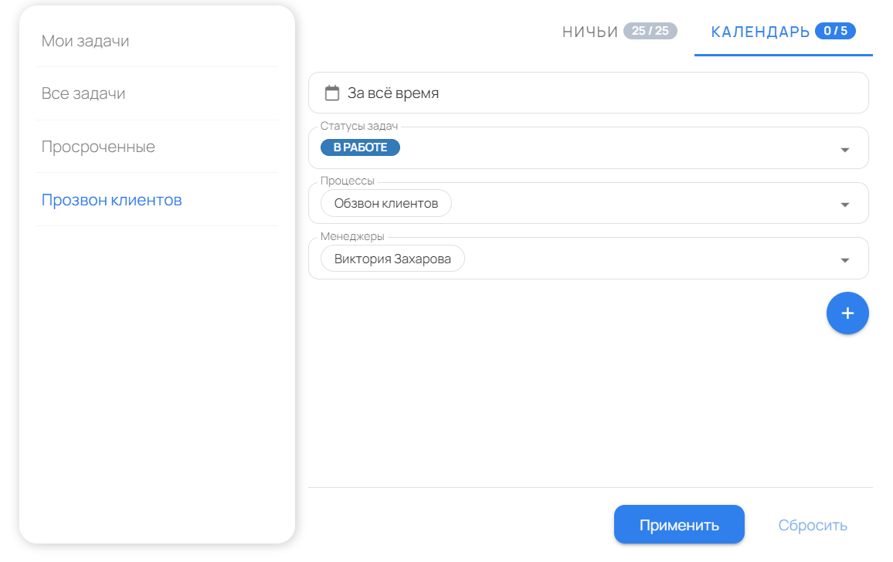Go to Все задачи in the sidebar
The width and height of the screenshot is (893, 562).
[x=83, y=93]
